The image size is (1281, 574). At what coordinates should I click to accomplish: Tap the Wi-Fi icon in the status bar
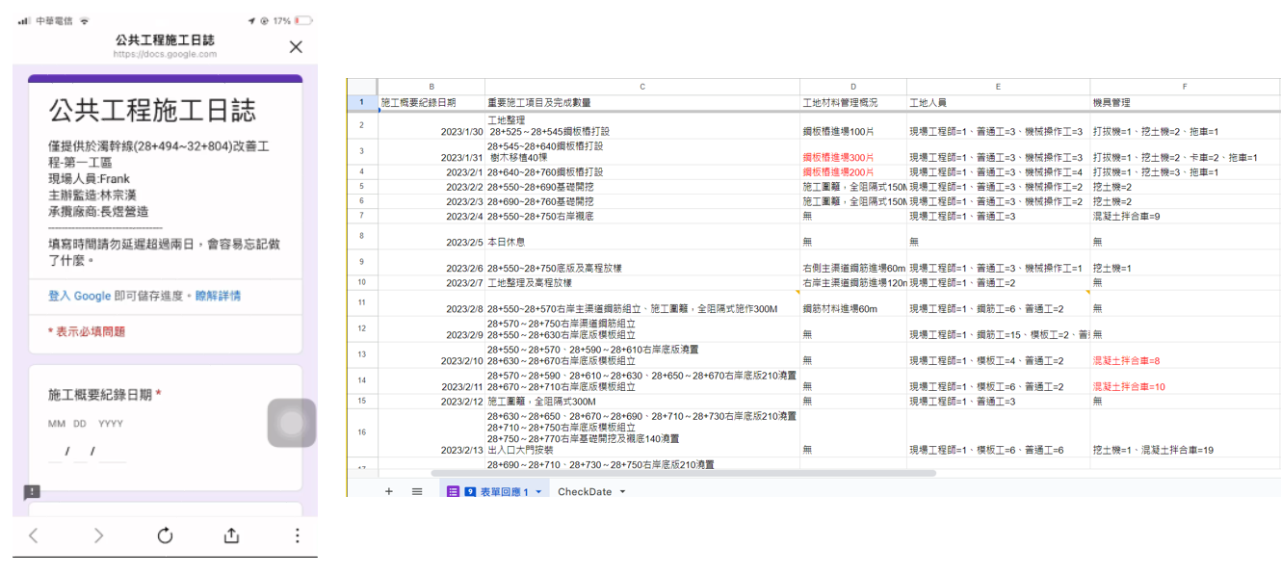click(85, 20)
